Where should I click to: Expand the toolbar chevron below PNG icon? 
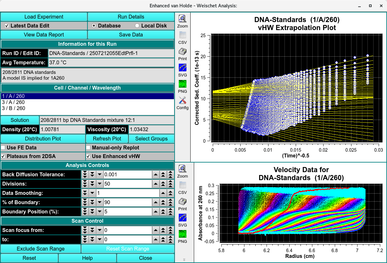coord(184,259)
